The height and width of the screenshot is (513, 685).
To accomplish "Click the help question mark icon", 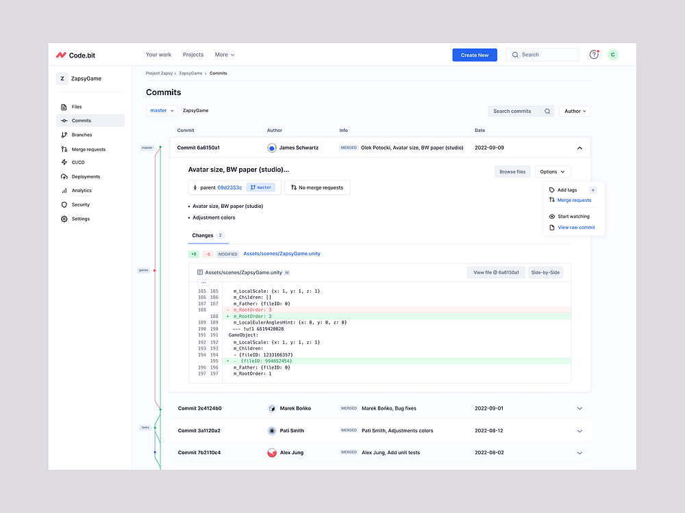I will (x=594, y=55).
